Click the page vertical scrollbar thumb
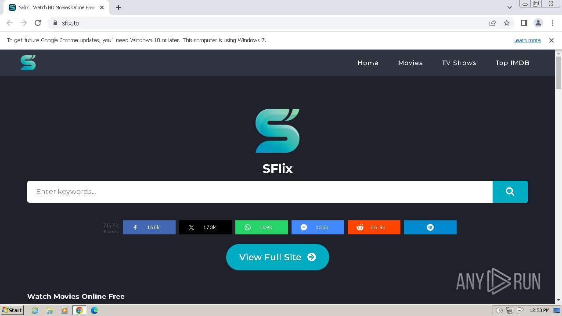Screen dimensions: 562x316 [558, 72]
